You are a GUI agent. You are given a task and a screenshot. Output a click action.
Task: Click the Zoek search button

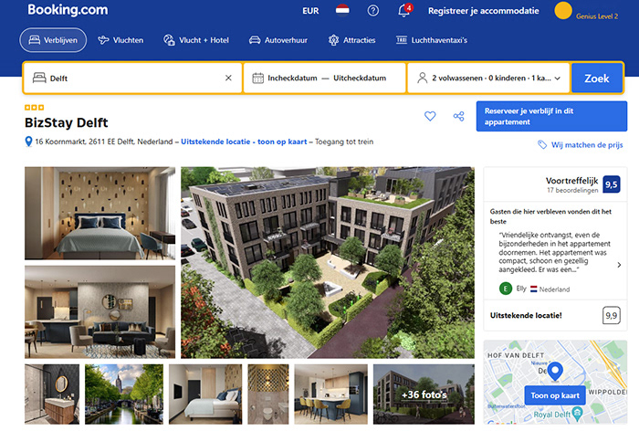[x=597, y=78]
